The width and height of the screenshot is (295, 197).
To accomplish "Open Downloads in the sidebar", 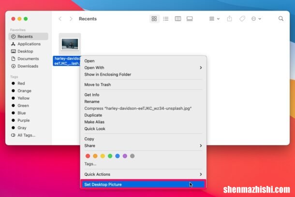I will [28, 66].
